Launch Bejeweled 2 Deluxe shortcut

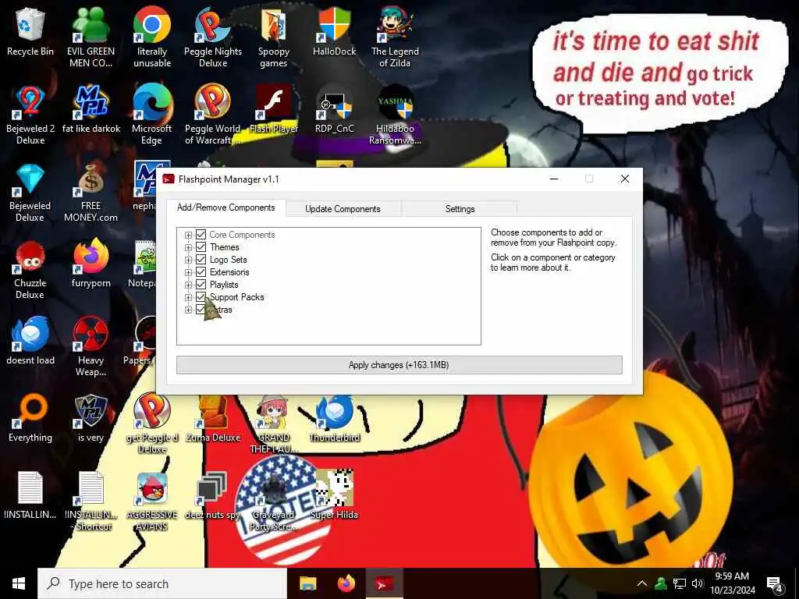click(x=30, y=115)
